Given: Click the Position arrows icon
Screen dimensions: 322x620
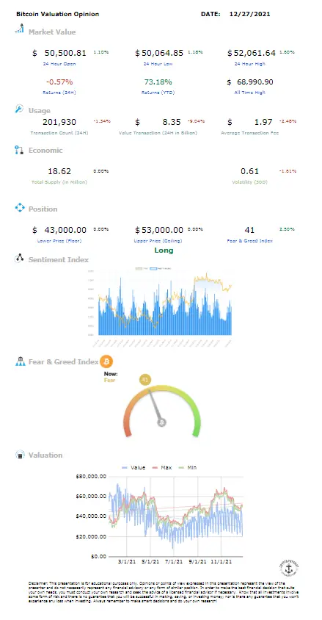Looking at the screenshot, I should coord(19,208).
